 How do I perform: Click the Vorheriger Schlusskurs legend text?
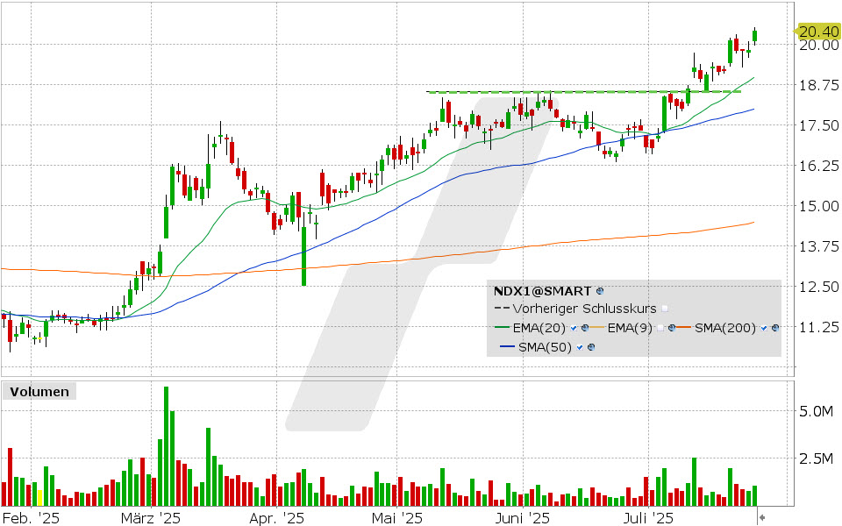point(584,309)
